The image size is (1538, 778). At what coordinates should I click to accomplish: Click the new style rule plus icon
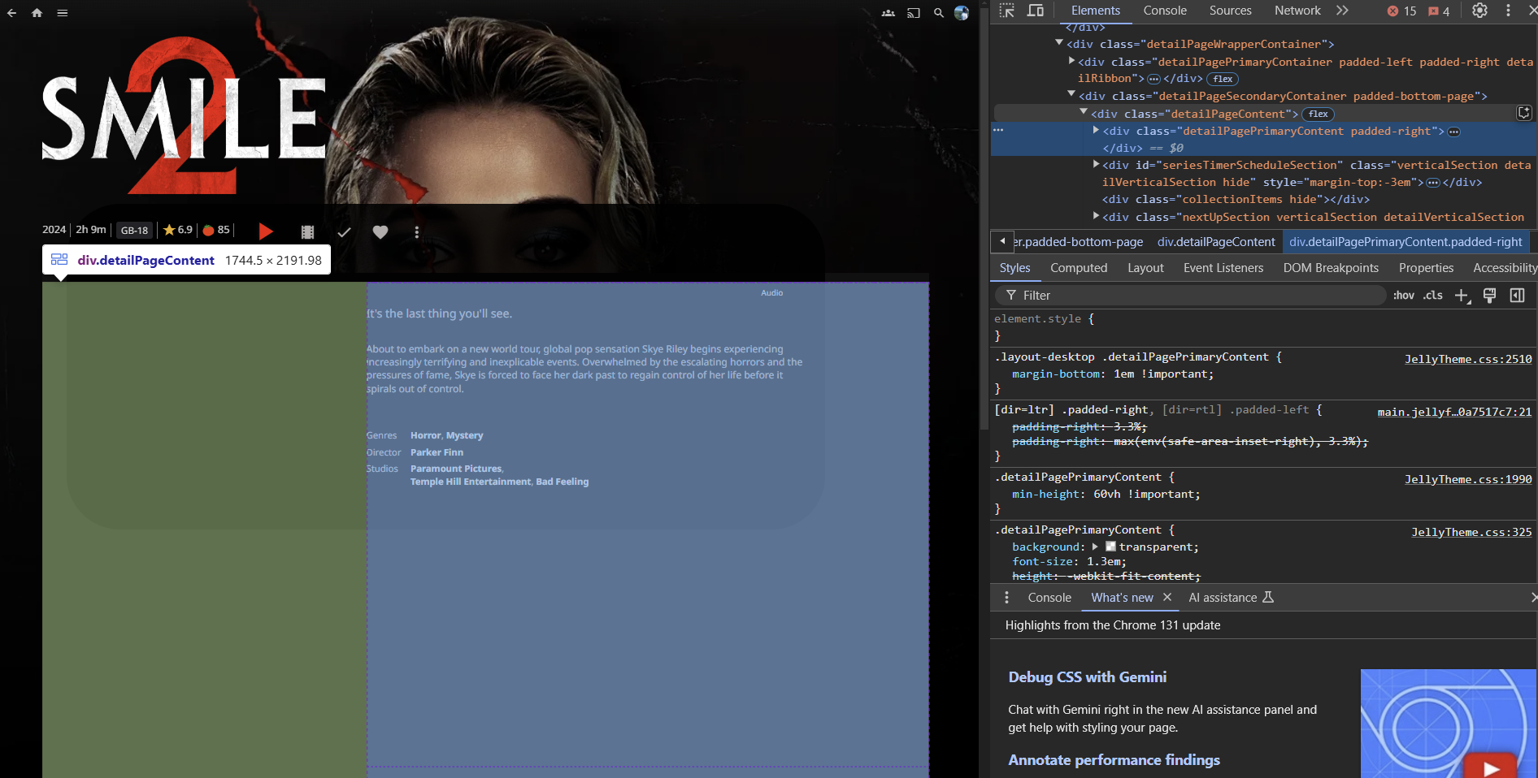pyautogui.click(x=1462, y=296)
